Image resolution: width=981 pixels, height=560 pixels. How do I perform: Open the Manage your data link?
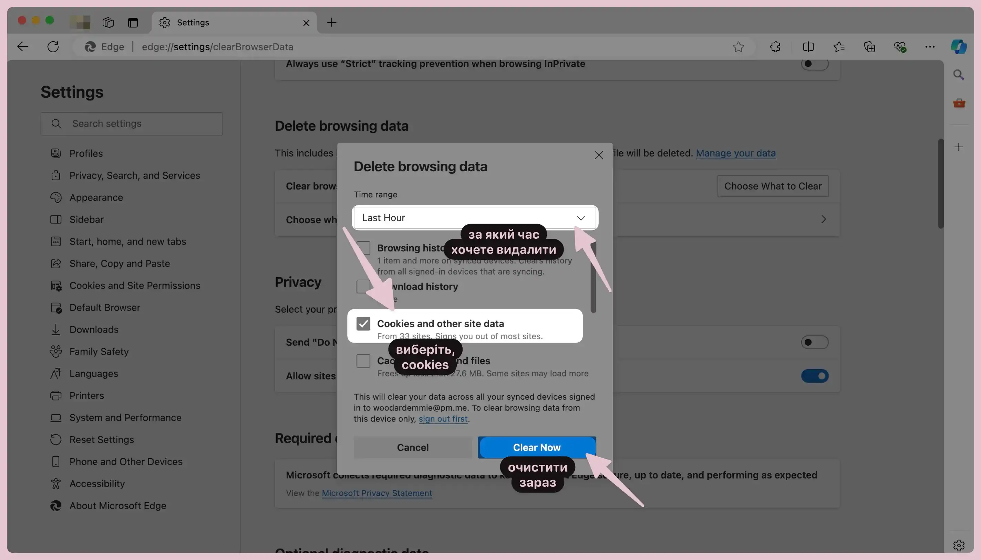[x=736, y=153]
